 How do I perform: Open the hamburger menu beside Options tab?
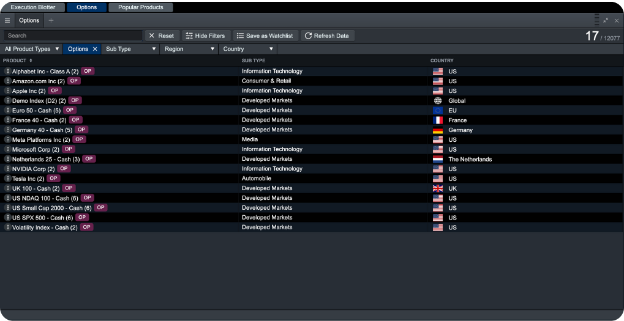[7, 20]
